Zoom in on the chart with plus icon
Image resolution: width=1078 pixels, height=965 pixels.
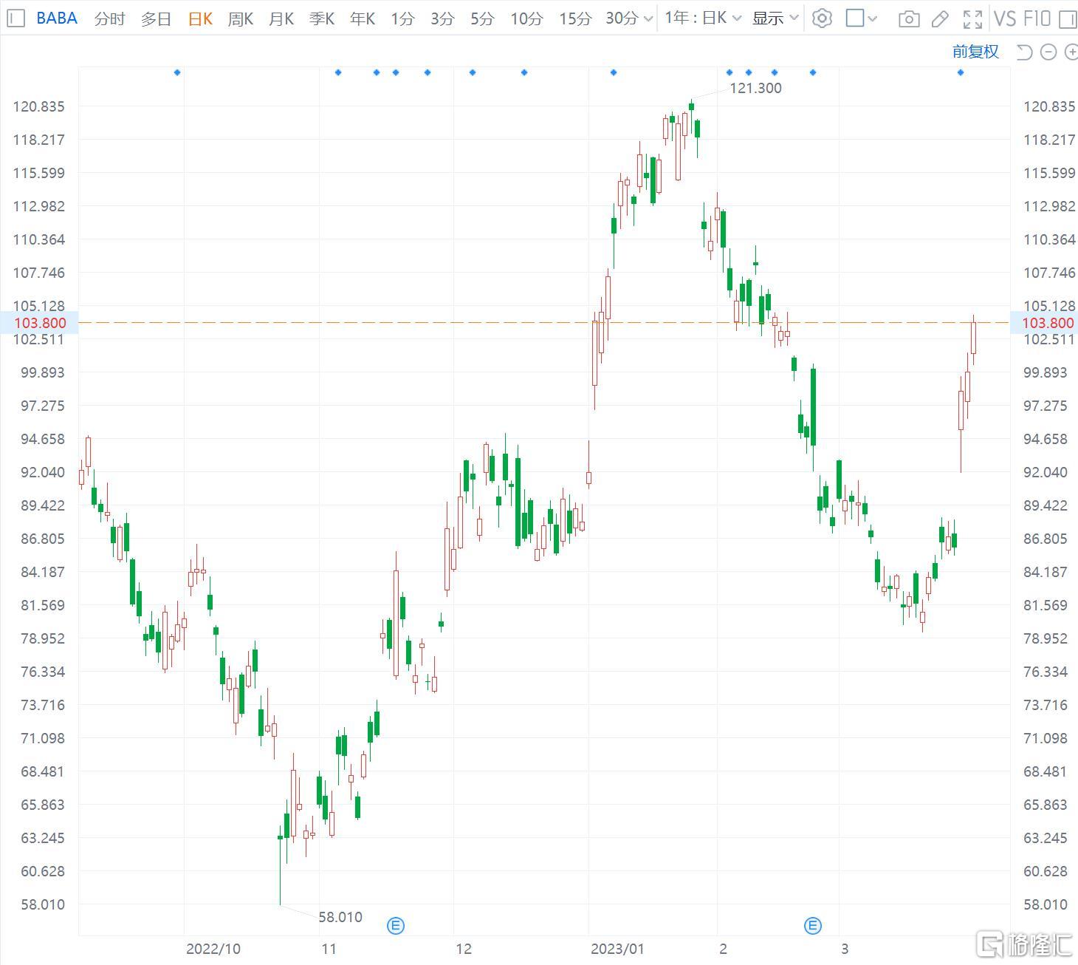coord(1071,52)
